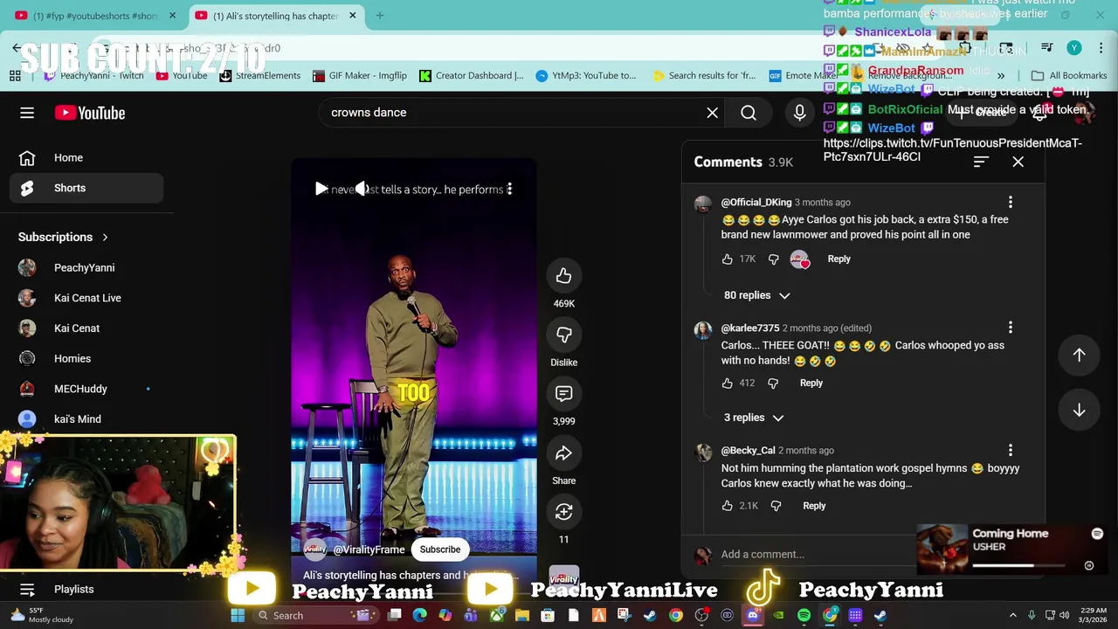The width and height of the screenshot is (1118, 629).
Task: Dislike @Becky_Cal's comment
Action: tap(776, 506)
